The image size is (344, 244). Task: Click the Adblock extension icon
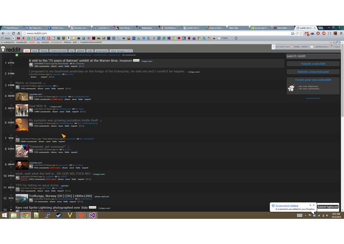pos(324,33)
